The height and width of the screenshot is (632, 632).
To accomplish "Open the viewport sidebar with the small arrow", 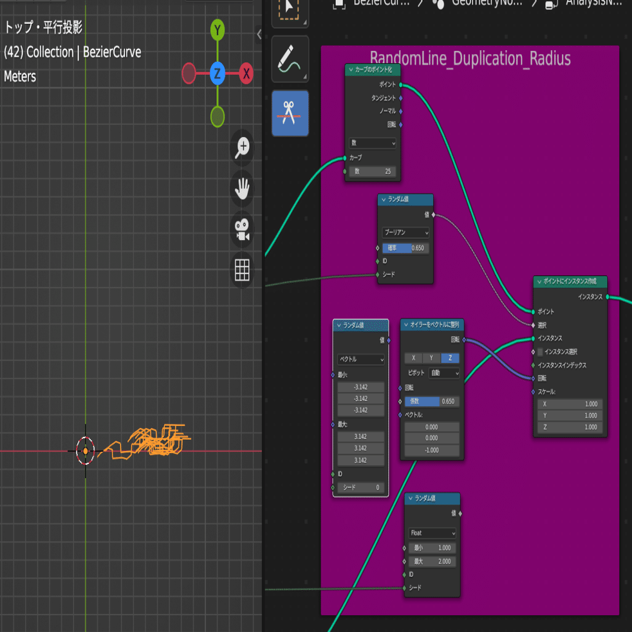I will [259, 34].
